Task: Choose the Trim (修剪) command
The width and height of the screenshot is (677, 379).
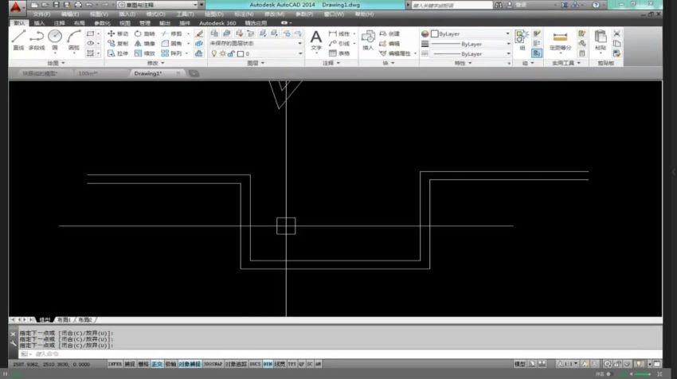Action: [172, 33]
